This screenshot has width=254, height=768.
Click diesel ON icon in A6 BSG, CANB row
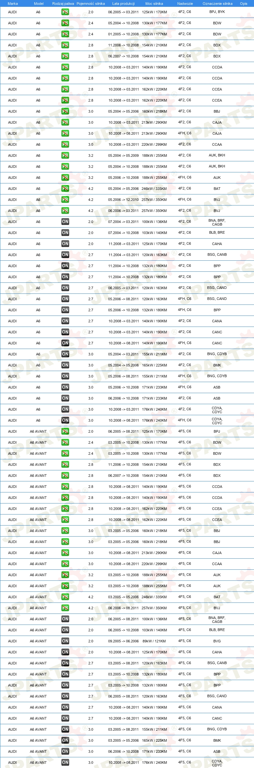tap(65, 255)
